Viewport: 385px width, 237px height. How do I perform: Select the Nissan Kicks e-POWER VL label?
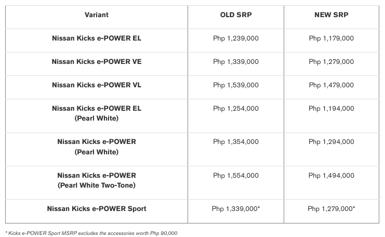point(97,85)
